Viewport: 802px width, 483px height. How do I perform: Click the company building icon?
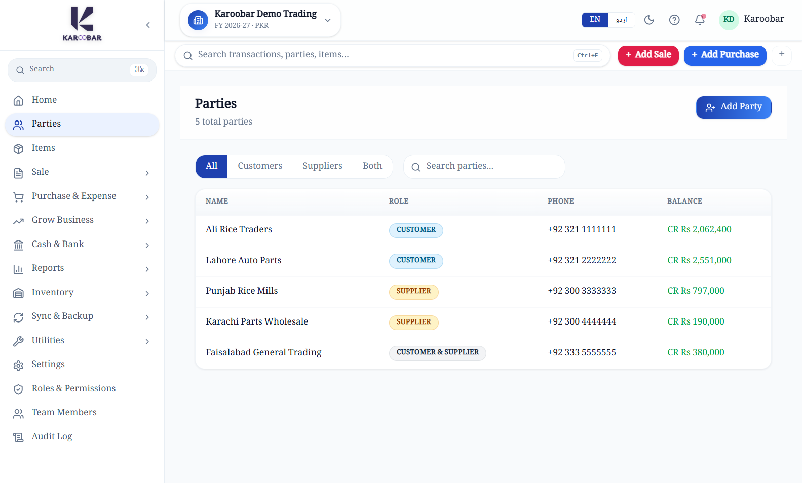[198, 20]
